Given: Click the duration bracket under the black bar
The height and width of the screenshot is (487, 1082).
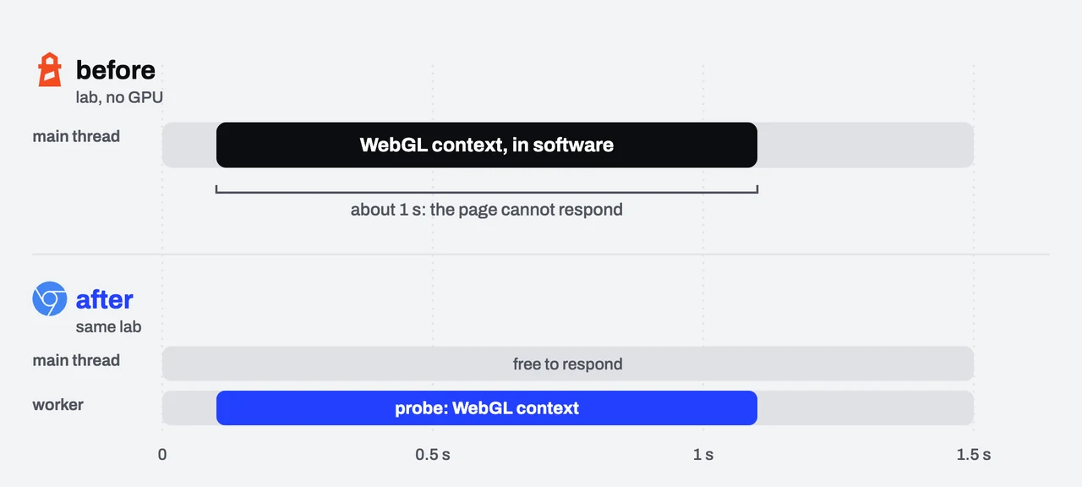Looking at the screenshot, I should click(487, 189).
